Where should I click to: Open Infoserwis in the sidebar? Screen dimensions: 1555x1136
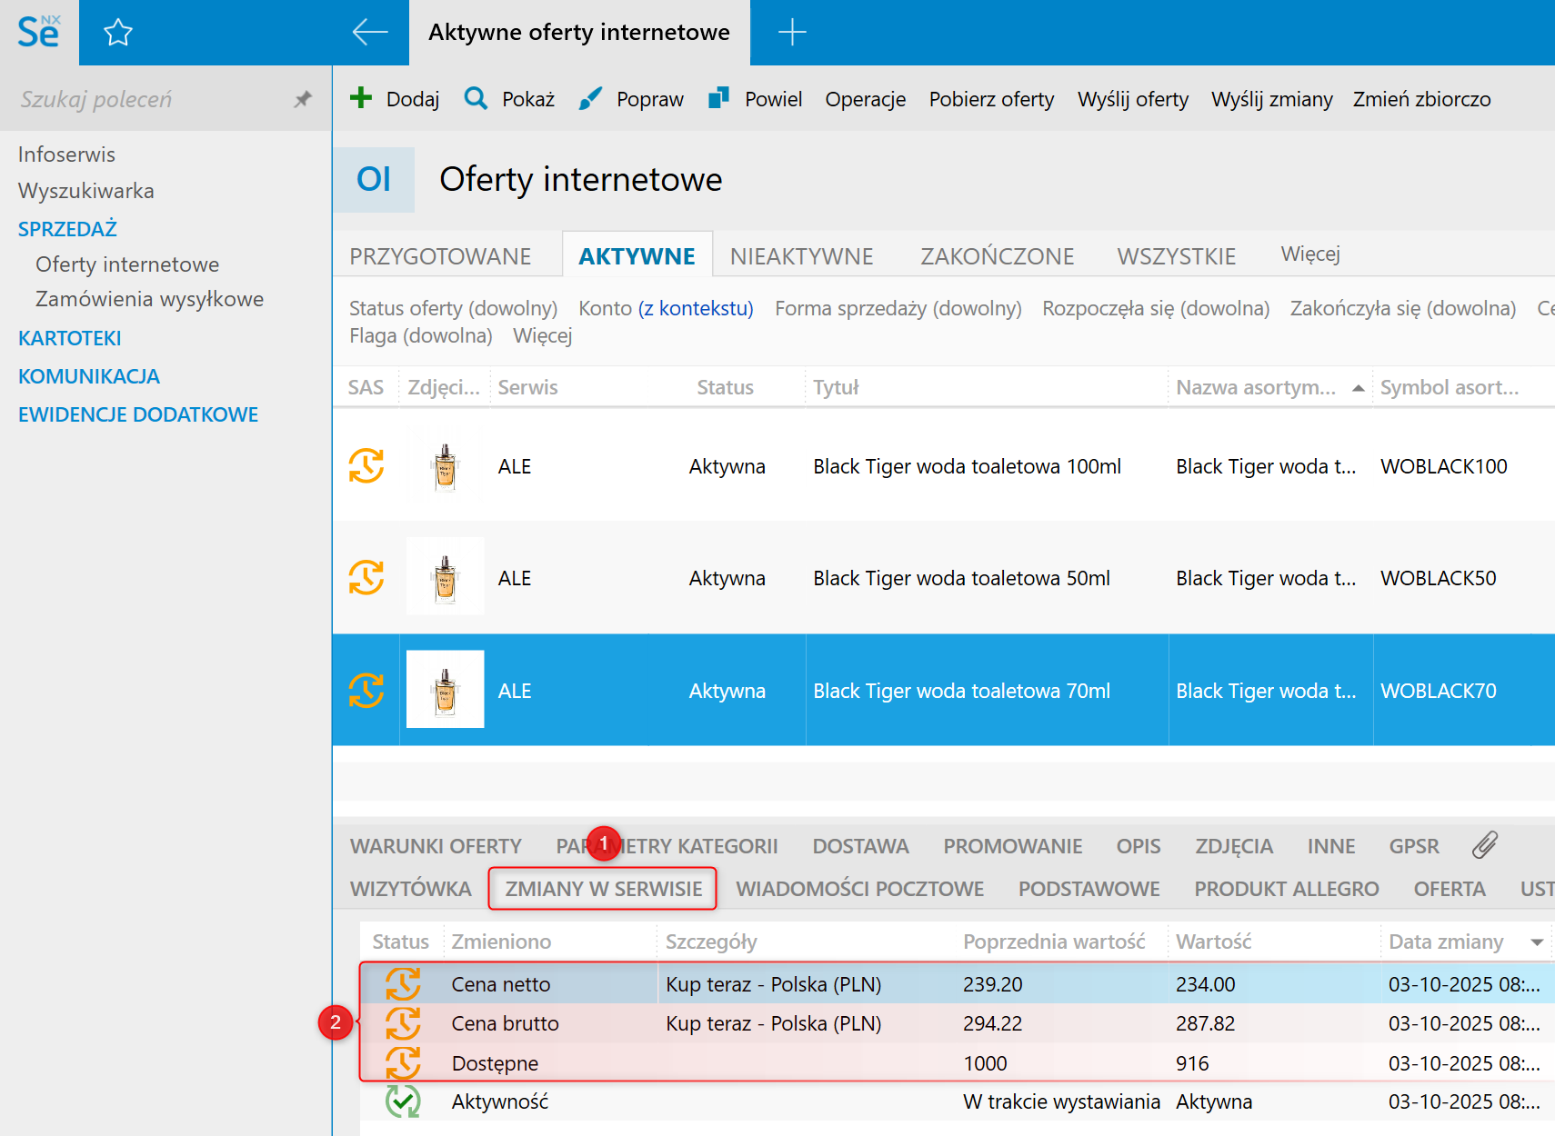(x=66, y=154)
